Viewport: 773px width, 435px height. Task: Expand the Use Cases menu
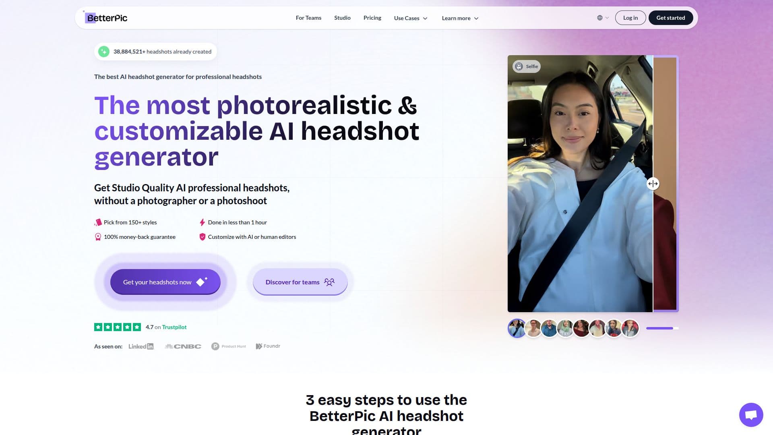point(411,18)
